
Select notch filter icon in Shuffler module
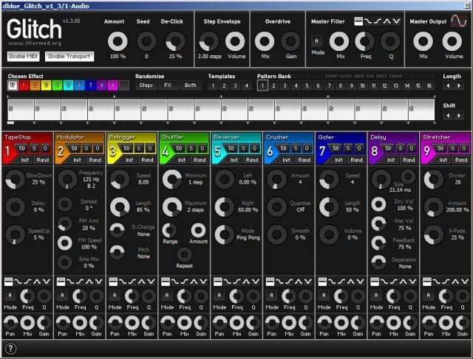204,282
